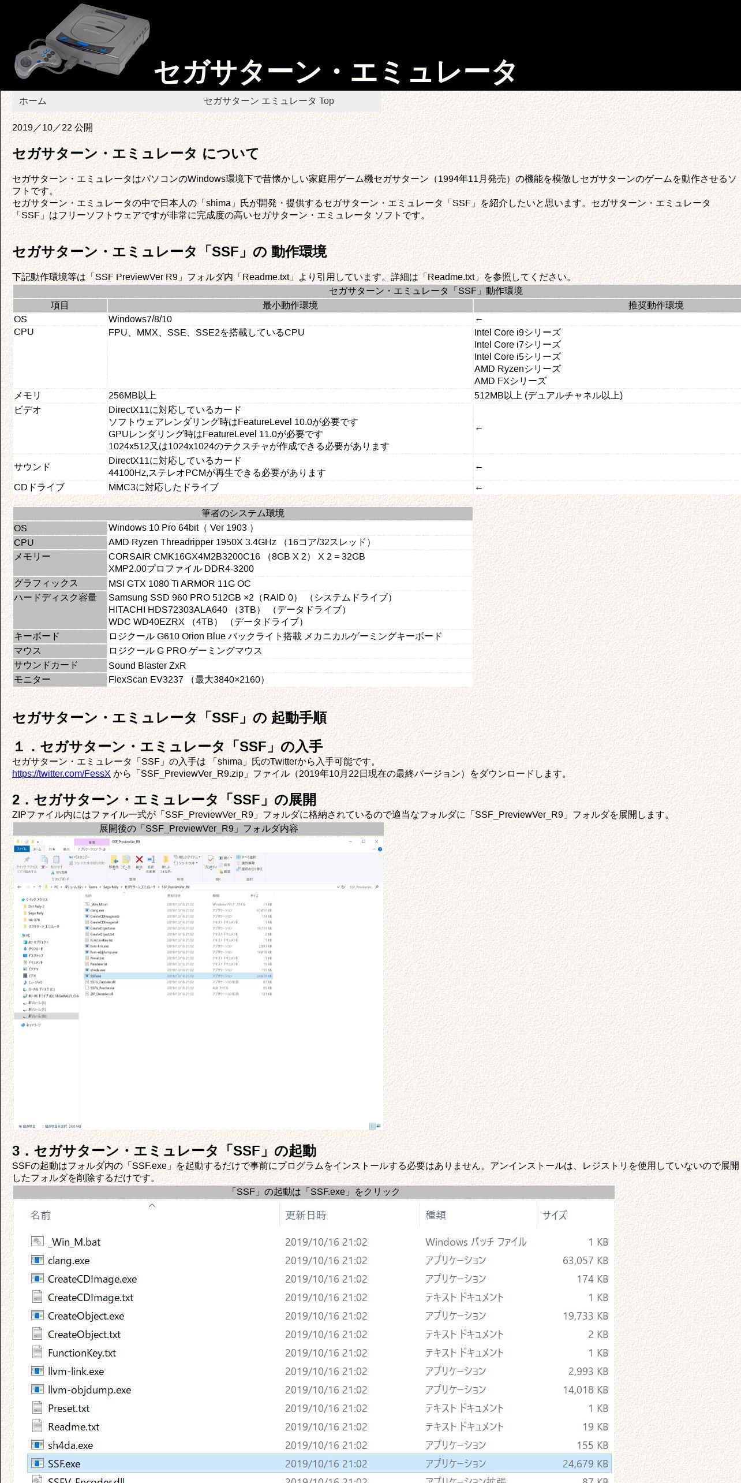Select the アプリケーション ツール tab in Explorer ribbon
741x1483 pixels.
point(92,849)
